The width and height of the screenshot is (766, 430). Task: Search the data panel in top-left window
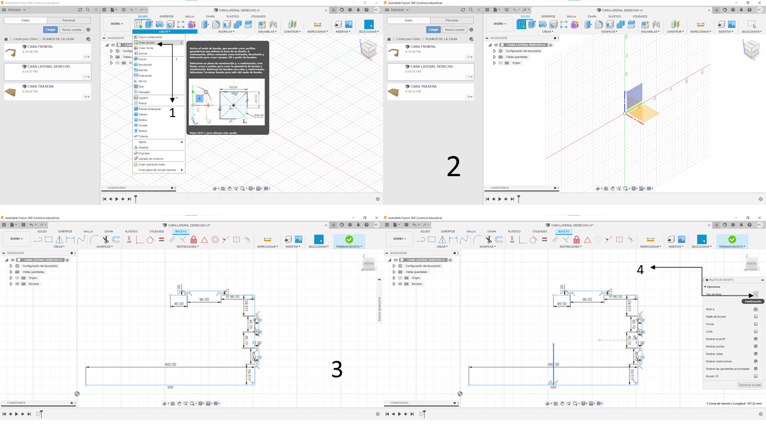(89, 10)
